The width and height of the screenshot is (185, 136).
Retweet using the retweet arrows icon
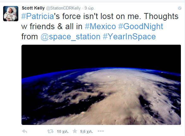click(x=51, y=131)
